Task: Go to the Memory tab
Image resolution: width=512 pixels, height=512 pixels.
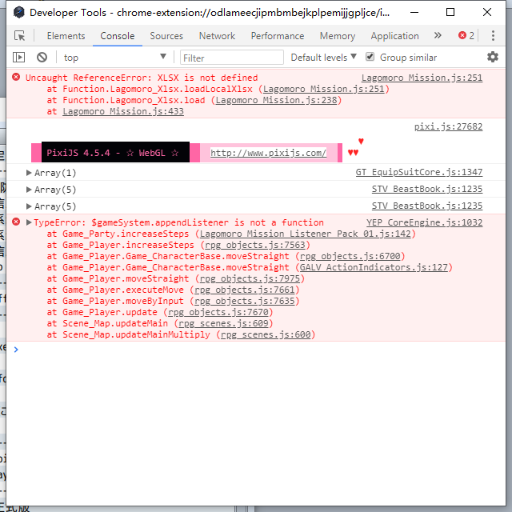Action: tap(338, 36)
